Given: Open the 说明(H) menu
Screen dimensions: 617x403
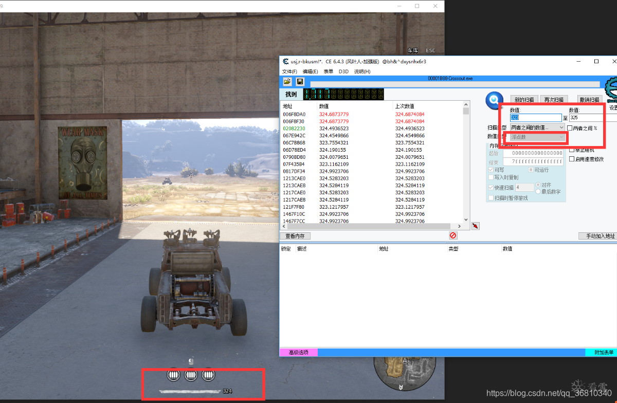Looking at the screenshot, I should click(x=362, y=71).
